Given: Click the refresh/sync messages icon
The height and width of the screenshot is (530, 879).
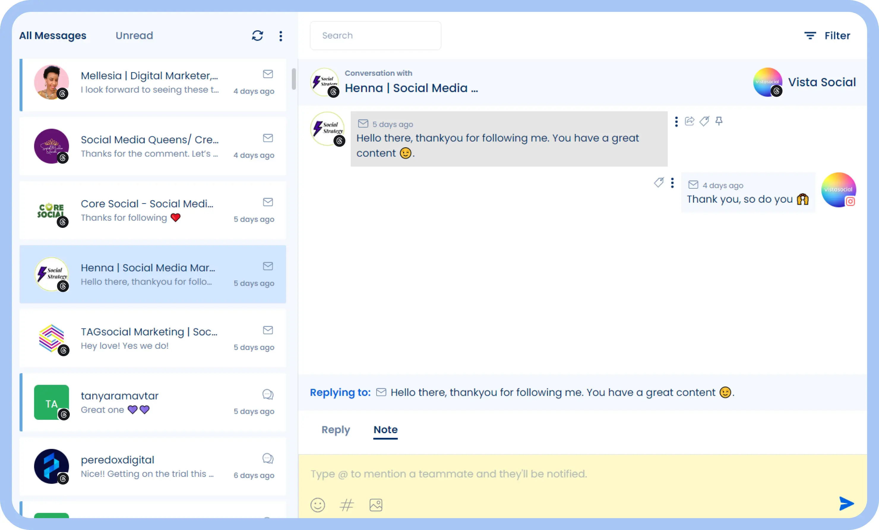Looking at the screenshot, I should [x=258, y=36].
